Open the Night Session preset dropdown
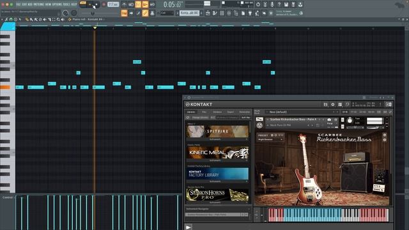This screenshot has width=409, height=230. point(270,140)
